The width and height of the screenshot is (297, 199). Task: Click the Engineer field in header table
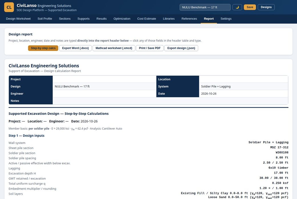(104, 94)
